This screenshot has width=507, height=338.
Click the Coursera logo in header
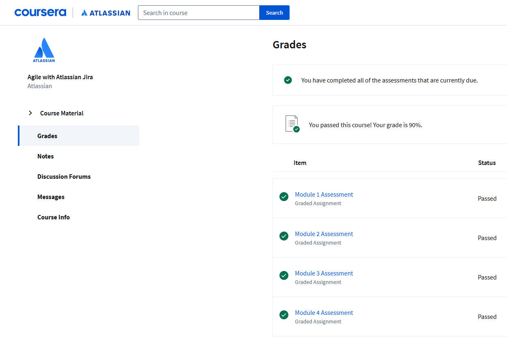pos(40,13)
